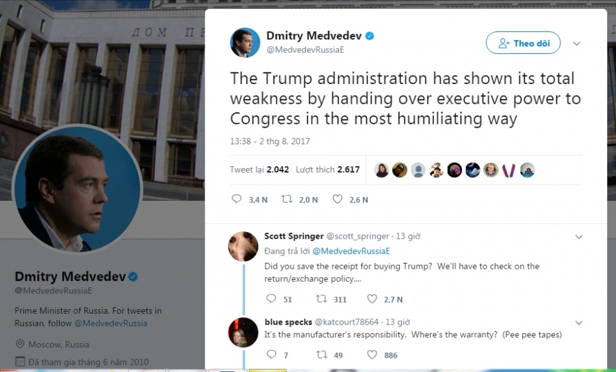The width and height of the screenshot is (616, 372).
Task: Open the Lượt thích 2.617 likes list
Action: 327,170
